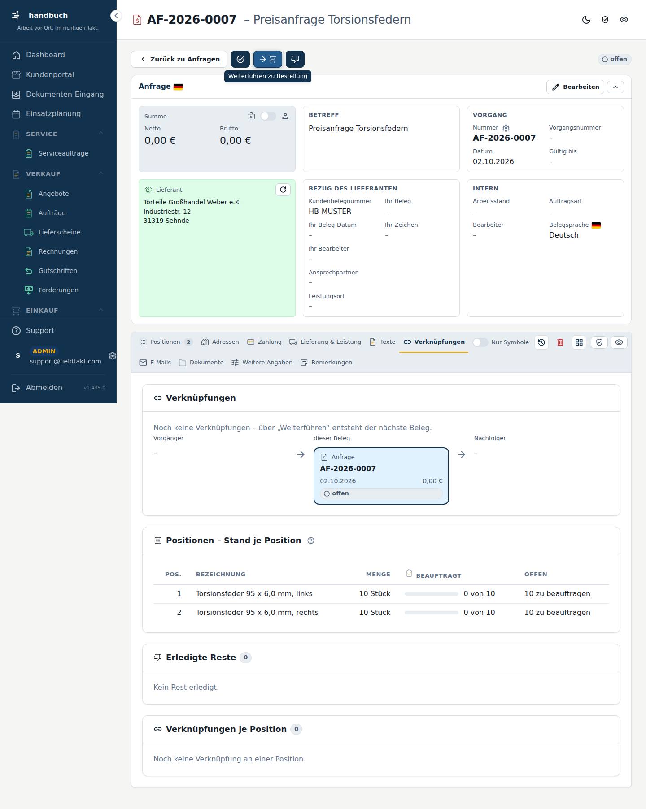Click the business briefcase icon in Summe card
Viewport: 646px width, 809px height.
point(251,117)
